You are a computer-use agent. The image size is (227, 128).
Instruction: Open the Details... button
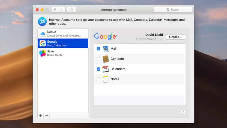tap(175, 37)
